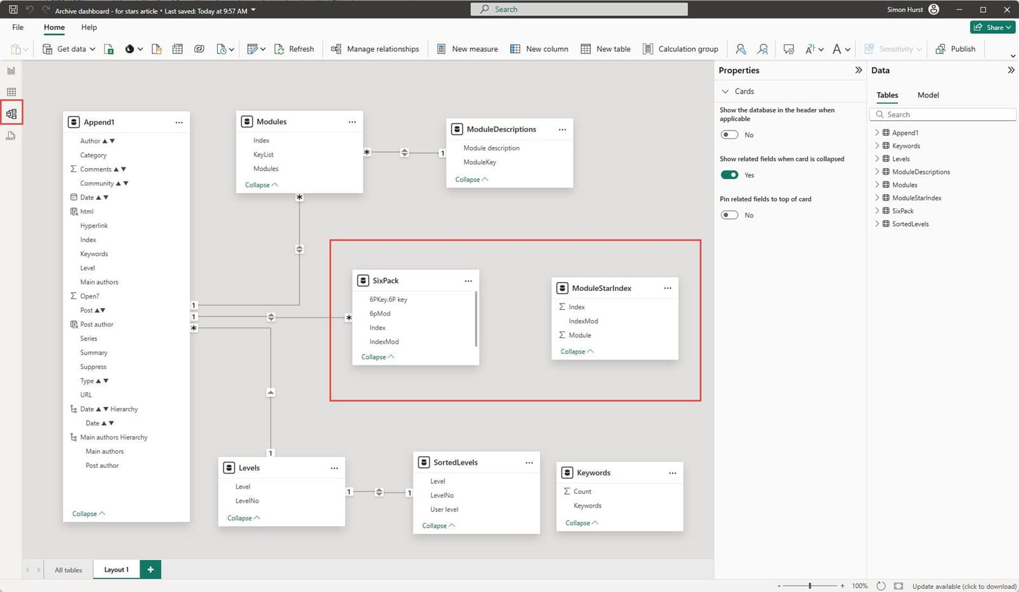Expand the SixPack table in the Data pane
Image resolution: width=1019 pixels, height=592 pixels.
(x=878, y=210)
